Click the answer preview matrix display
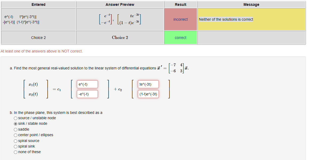This screenshot has height=160, width=332. [x=120, y=19]
